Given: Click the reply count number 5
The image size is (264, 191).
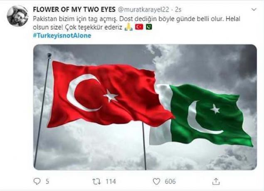Looking at the screenshot, I should pos(47,181).
